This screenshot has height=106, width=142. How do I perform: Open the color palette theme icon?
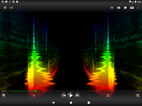click(125, 8)
